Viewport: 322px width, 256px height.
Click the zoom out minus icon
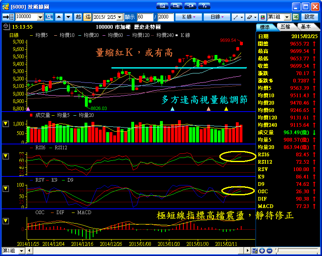coord(269,251)
